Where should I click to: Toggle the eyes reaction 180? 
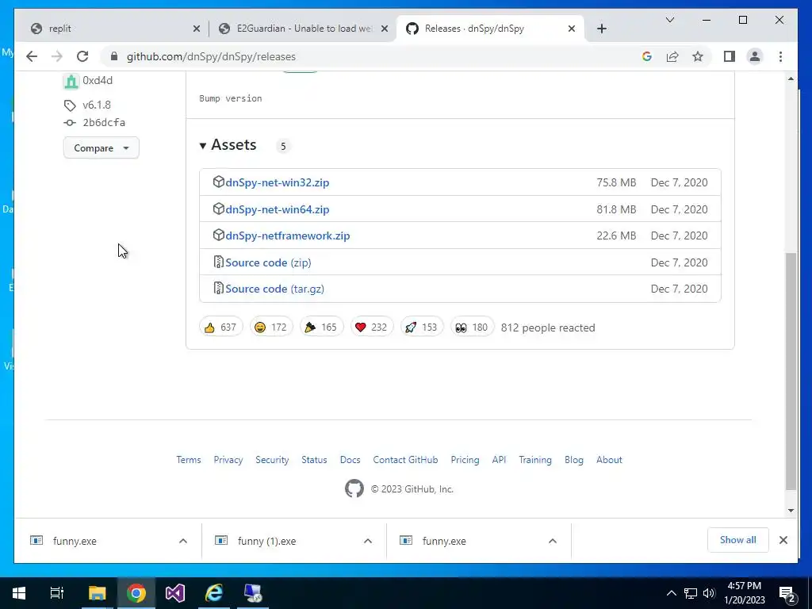(x=472, y=327)
